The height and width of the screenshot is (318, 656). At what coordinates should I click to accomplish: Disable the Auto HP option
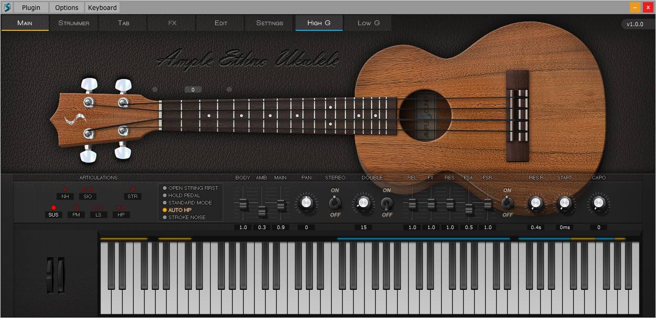pos(179,210)
